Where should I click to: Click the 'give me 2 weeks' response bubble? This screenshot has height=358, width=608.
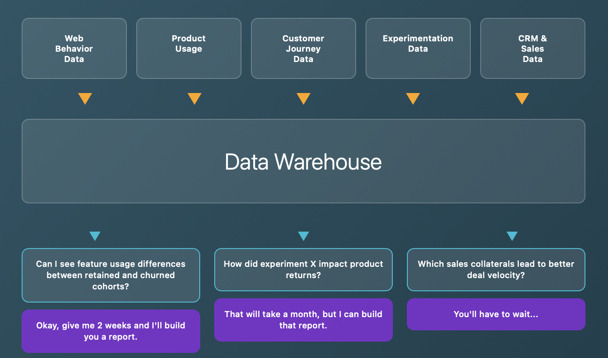(x=110, y=331)
